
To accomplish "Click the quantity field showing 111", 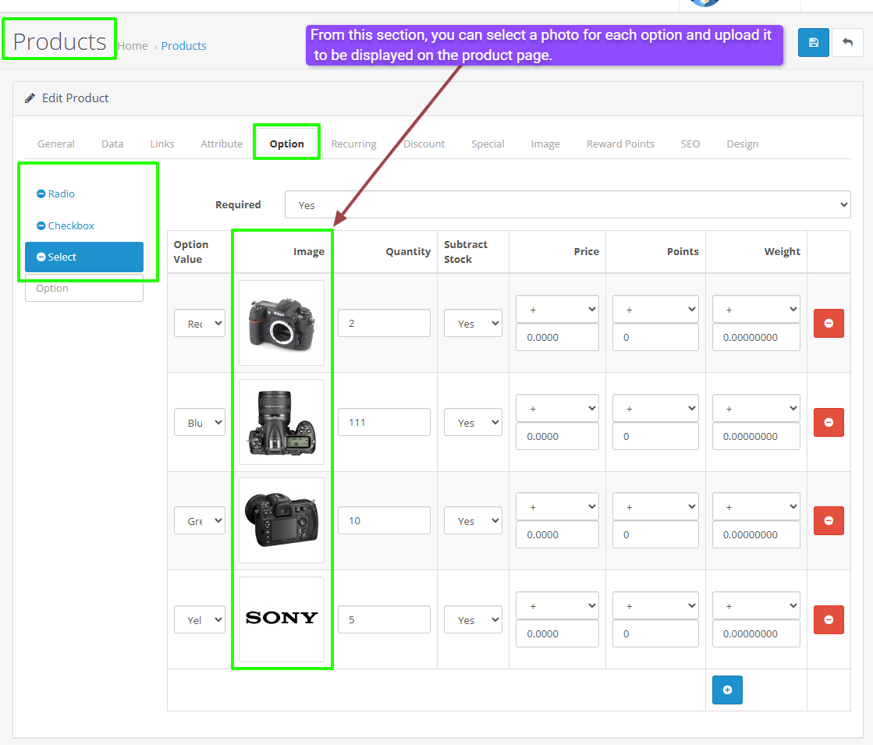I will pos(384,422).
